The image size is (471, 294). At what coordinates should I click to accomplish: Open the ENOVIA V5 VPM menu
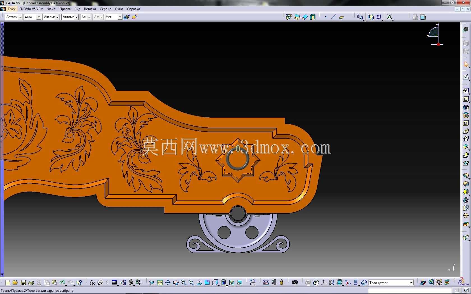point(31,9)
